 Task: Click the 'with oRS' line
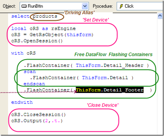click(x=23, y=53)
